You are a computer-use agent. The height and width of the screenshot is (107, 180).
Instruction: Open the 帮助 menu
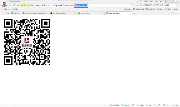pyautogui.click(x=161, y=2)
